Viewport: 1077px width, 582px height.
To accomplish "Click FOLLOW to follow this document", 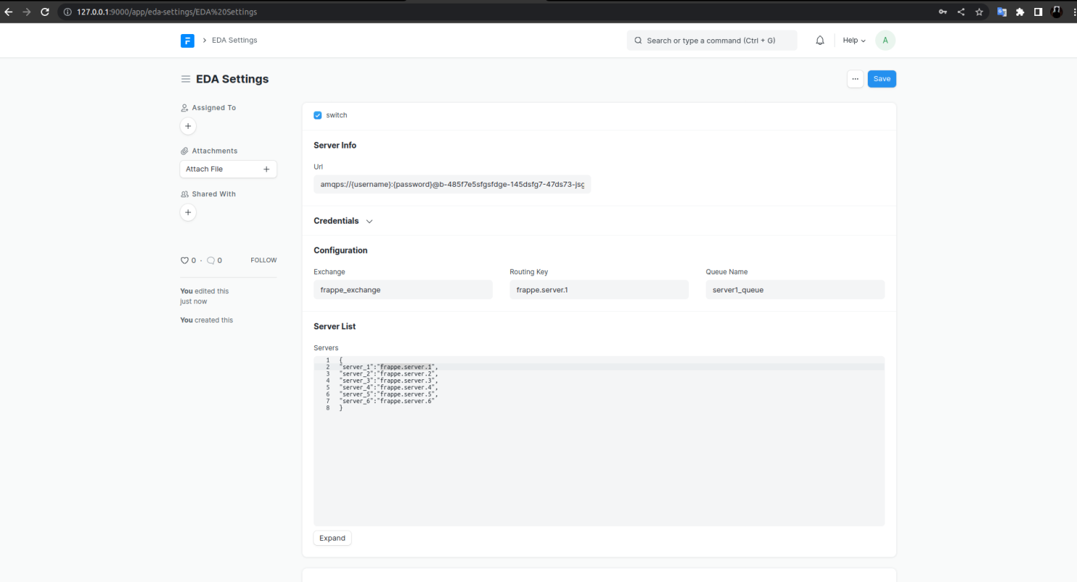I will (263, 261).
